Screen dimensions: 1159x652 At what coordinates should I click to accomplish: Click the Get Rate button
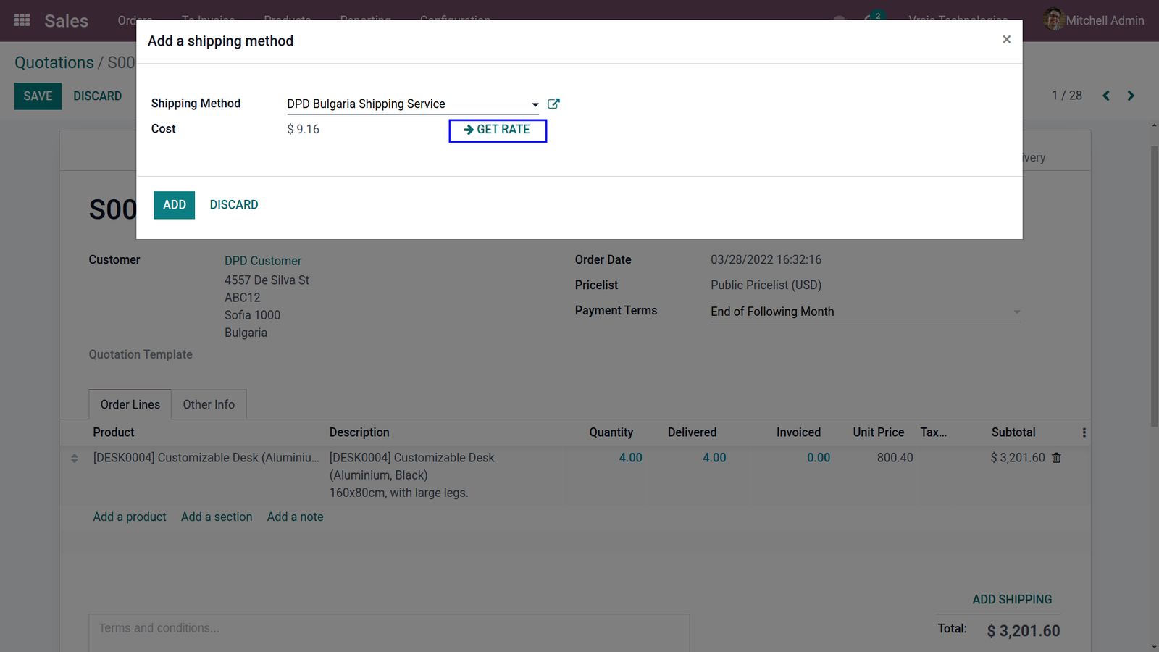pyautogui.click(x=498, y=130)
